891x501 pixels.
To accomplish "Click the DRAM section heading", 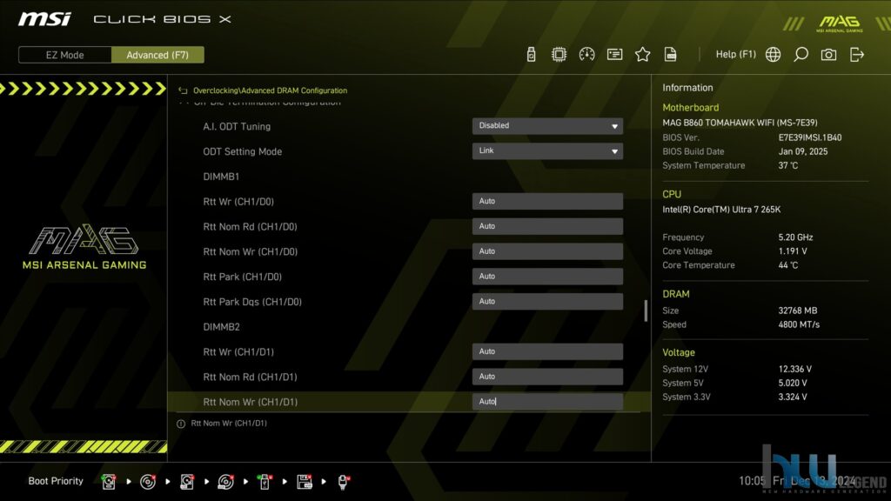I will 675,294.
